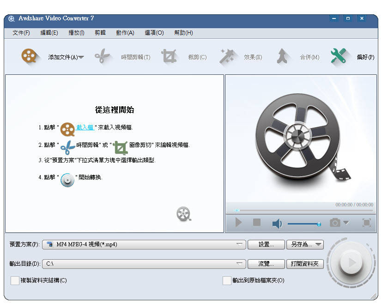The image size is (382, 304).
Task: Expand the 輸出目錄 path dropdown
Action: [x=239, y=264]
